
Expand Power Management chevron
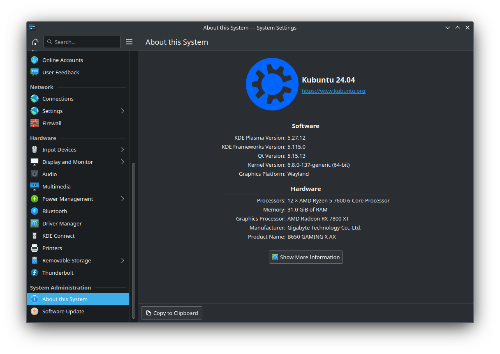pos(123,199)
